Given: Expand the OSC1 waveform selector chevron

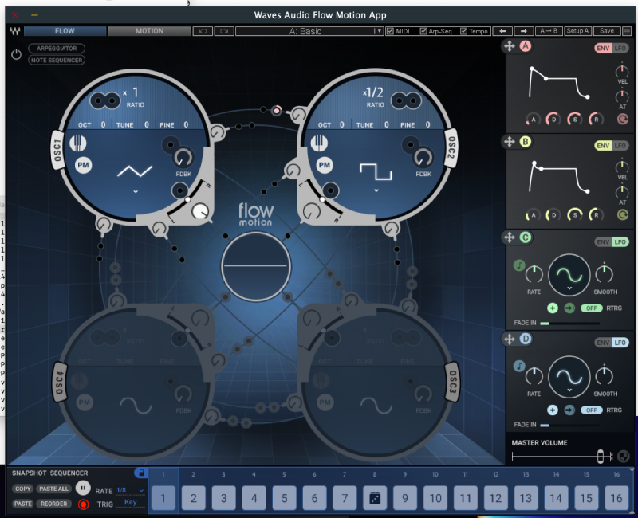Looking at the screenshot, I should pyautogui.click(x=135, y=192).
